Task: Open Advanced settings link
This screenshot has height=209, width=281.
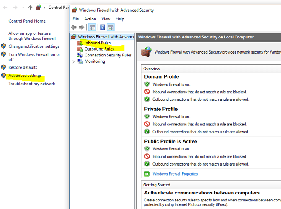Action: coord(25,76)
